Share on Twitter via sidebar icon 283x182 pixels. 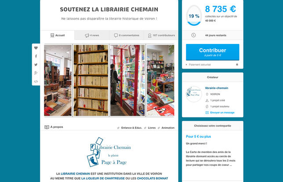pyautogui.click(x=36, y=65)
